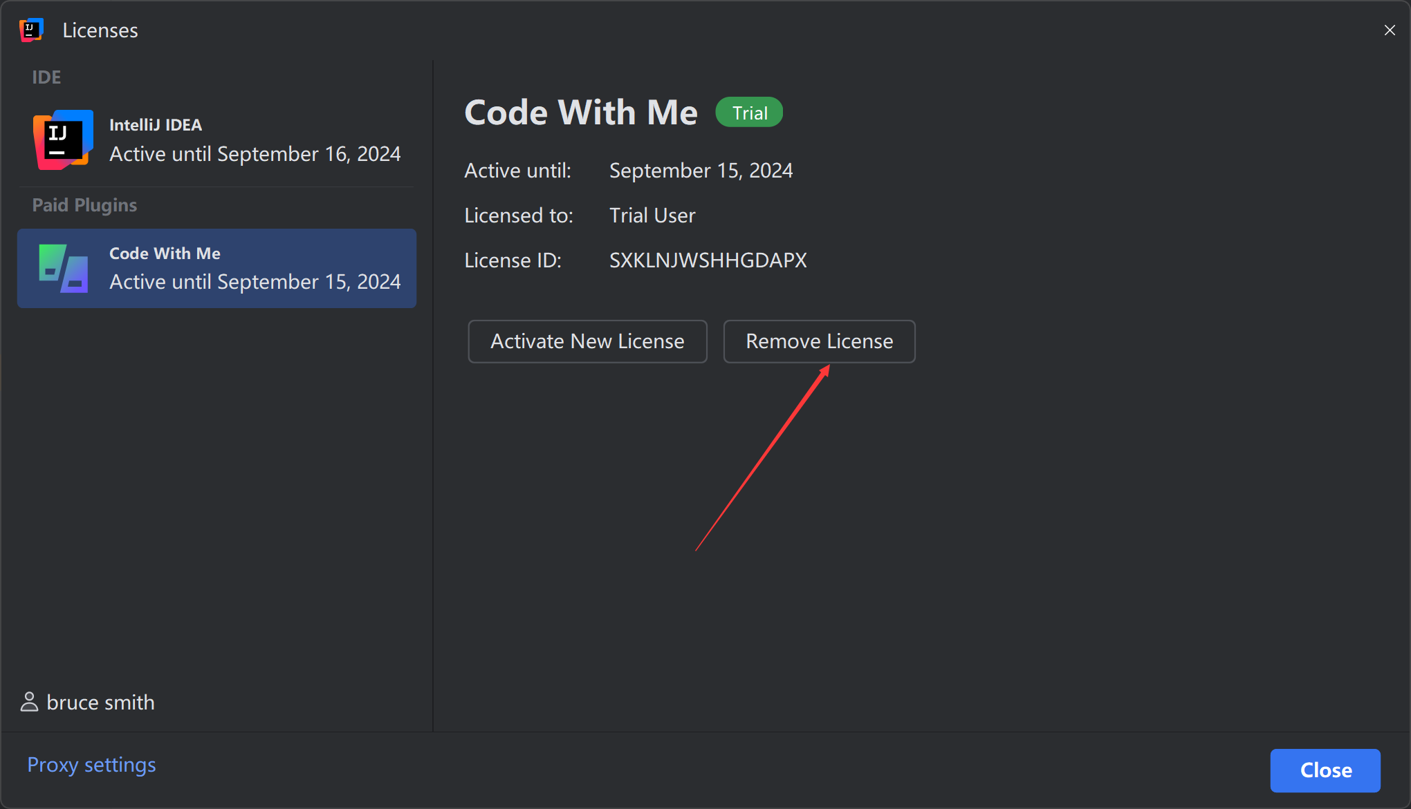
Task: Click the user avatar icon beside bruce smith
Action: (x=29, y=702)
